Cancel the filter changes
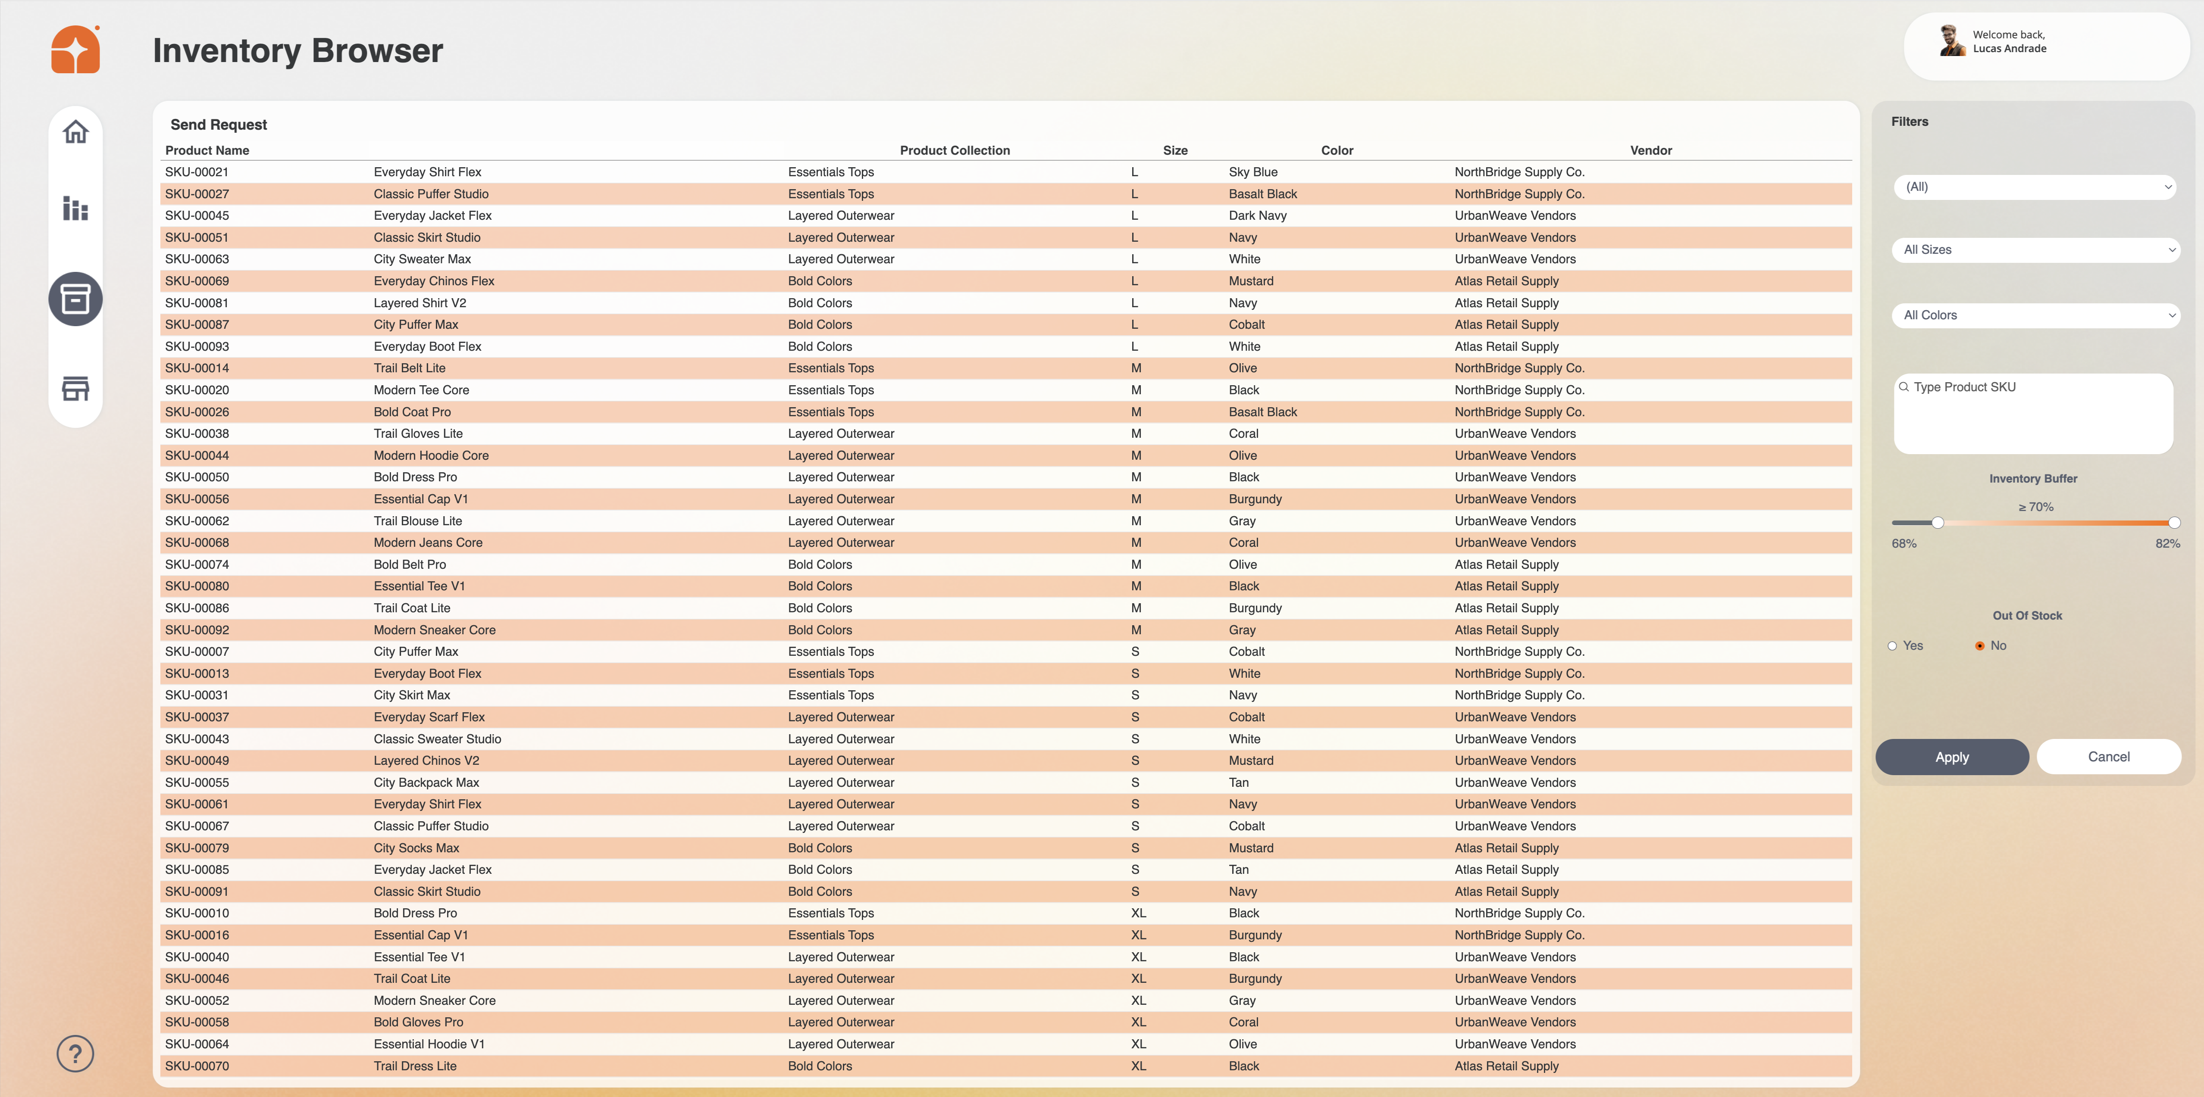 point(2109,757)
